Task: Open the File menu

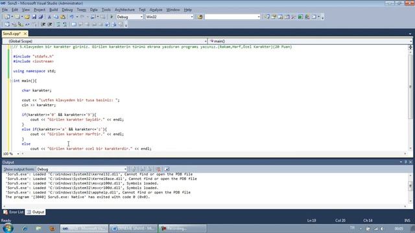Action: click(x=5, y=10)
